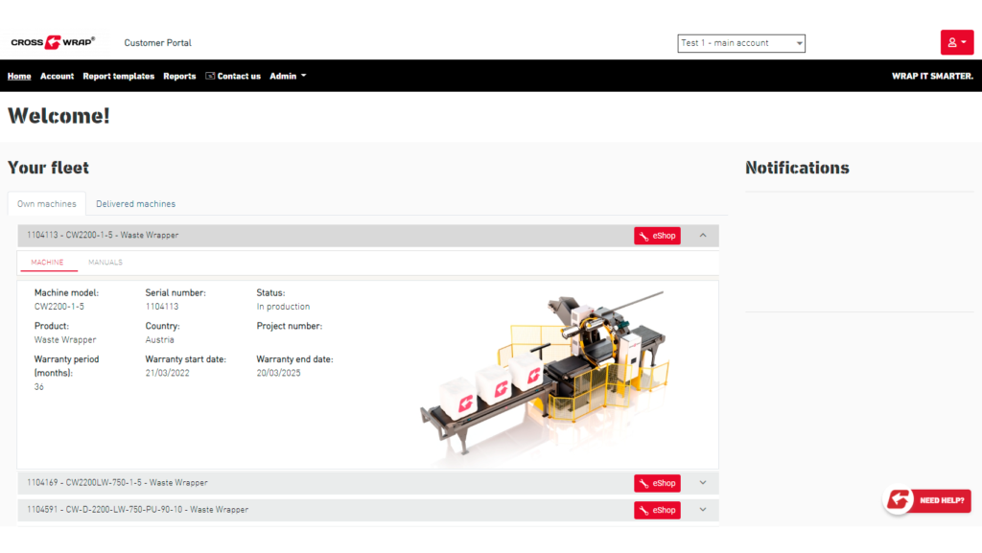Screen dimensions: 982x553
Task: Click the machine model value CW2200-1-5
Action: pos(58,307)
